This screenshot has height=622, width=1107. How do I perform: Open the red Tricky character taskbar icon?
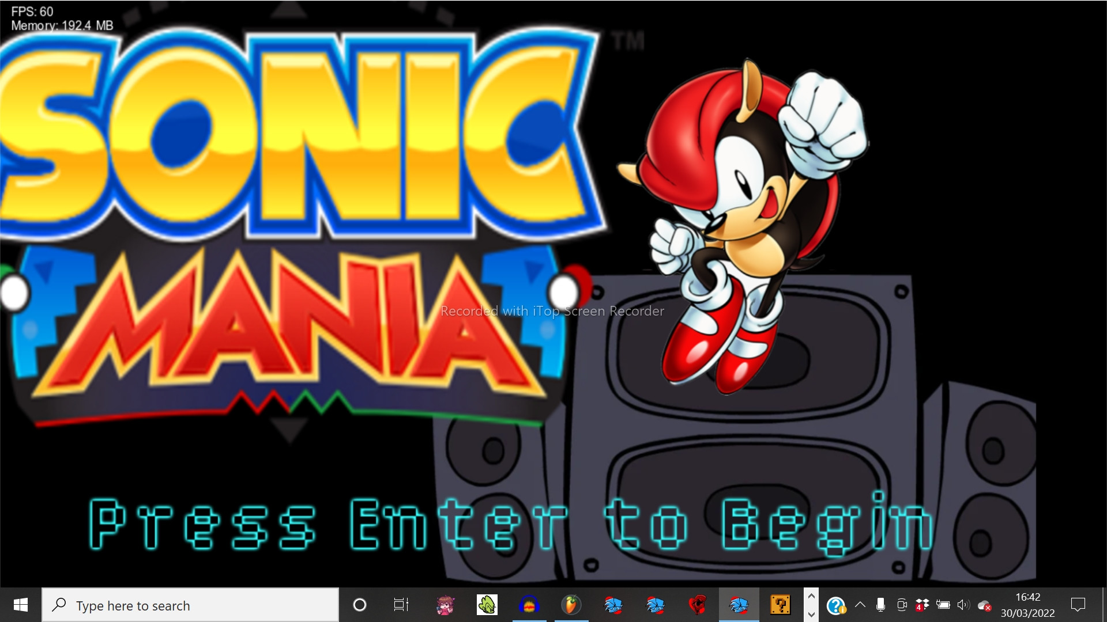[x=696, y=605]
